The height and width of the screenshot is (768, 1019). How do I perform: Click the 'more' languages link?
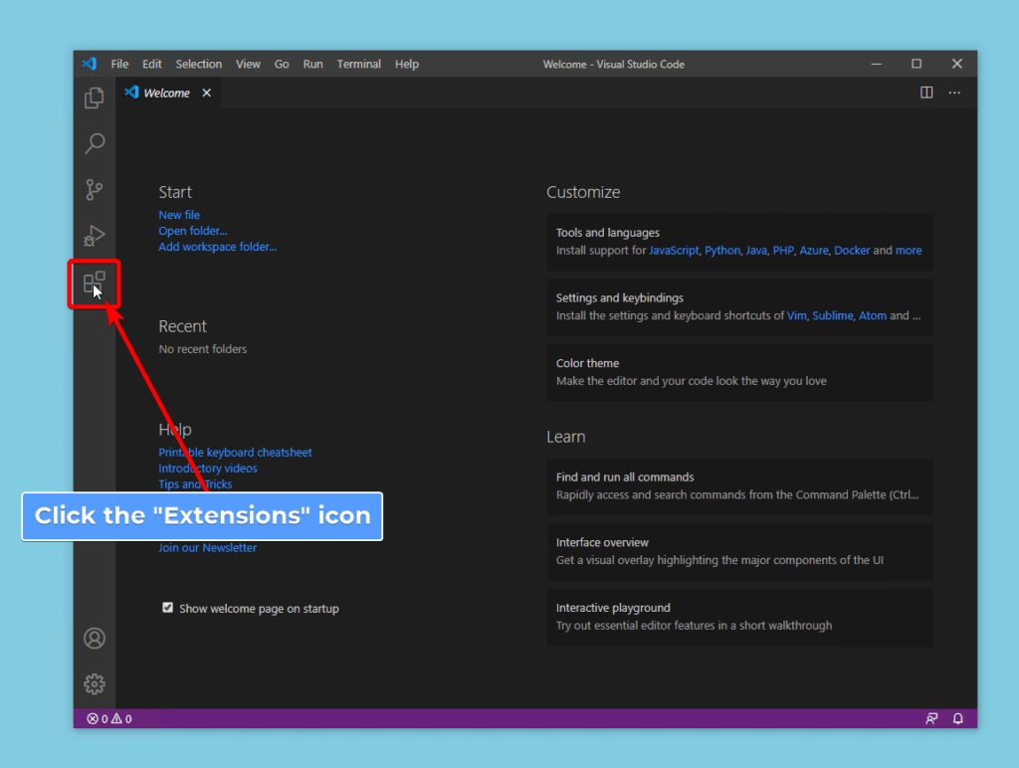tap(909, 251)
